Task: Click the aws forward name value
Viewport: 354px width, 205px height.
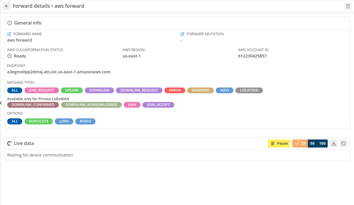Action: pyautogui.click(x=20, y=40)
